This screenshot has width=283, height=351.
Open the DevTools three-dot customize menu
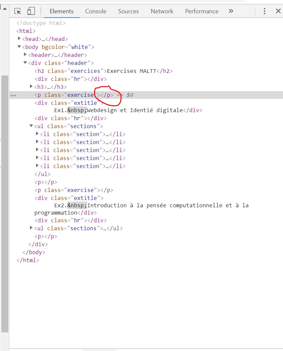point(265,11)
